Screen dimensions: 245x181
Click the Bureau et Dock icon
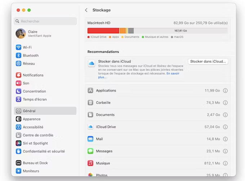18,163
